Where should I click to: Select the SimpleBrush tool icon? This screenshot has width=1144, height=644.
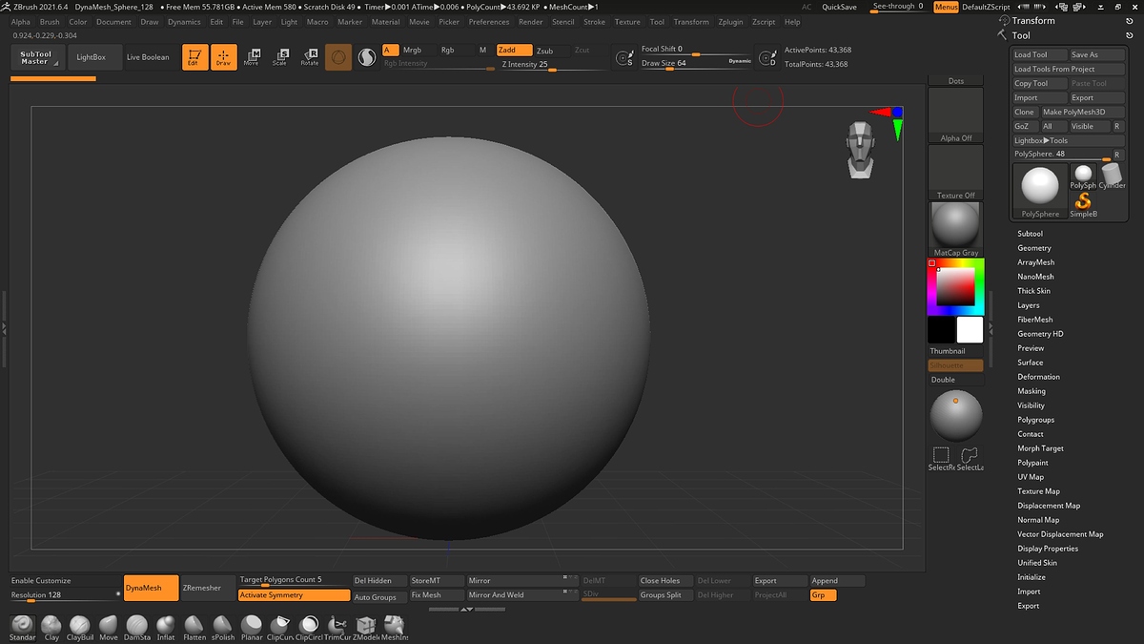click(x=1083, y=205)
